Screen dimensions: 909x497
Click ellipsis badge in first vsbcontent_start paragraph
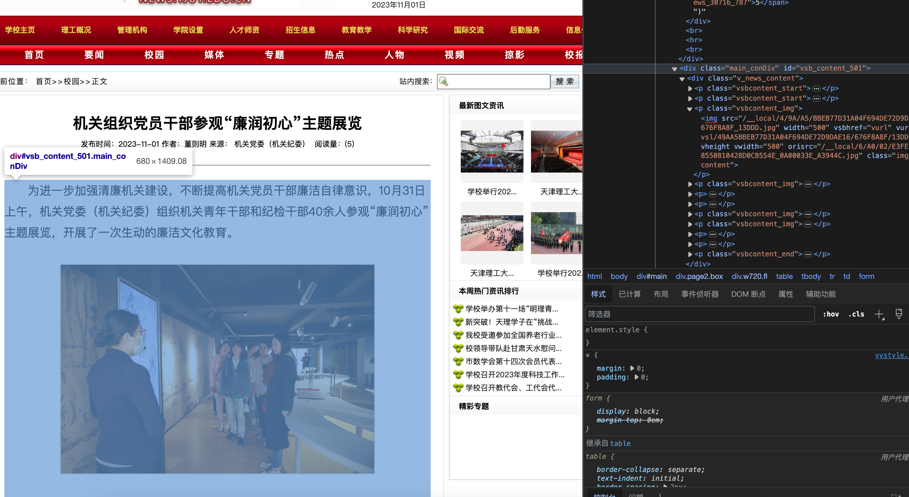click(816, 89)
